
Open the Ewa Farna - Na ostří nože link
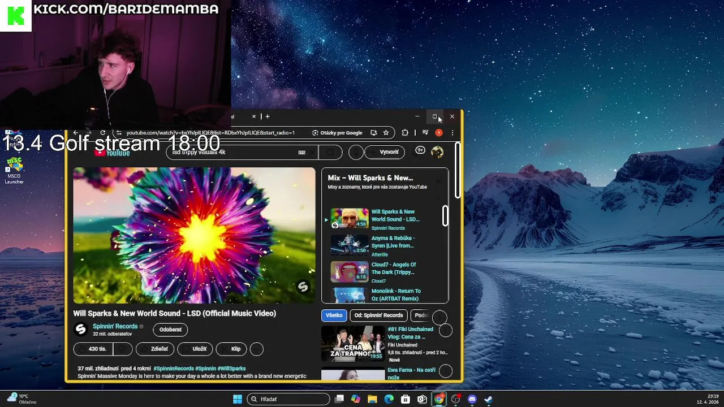411,373
